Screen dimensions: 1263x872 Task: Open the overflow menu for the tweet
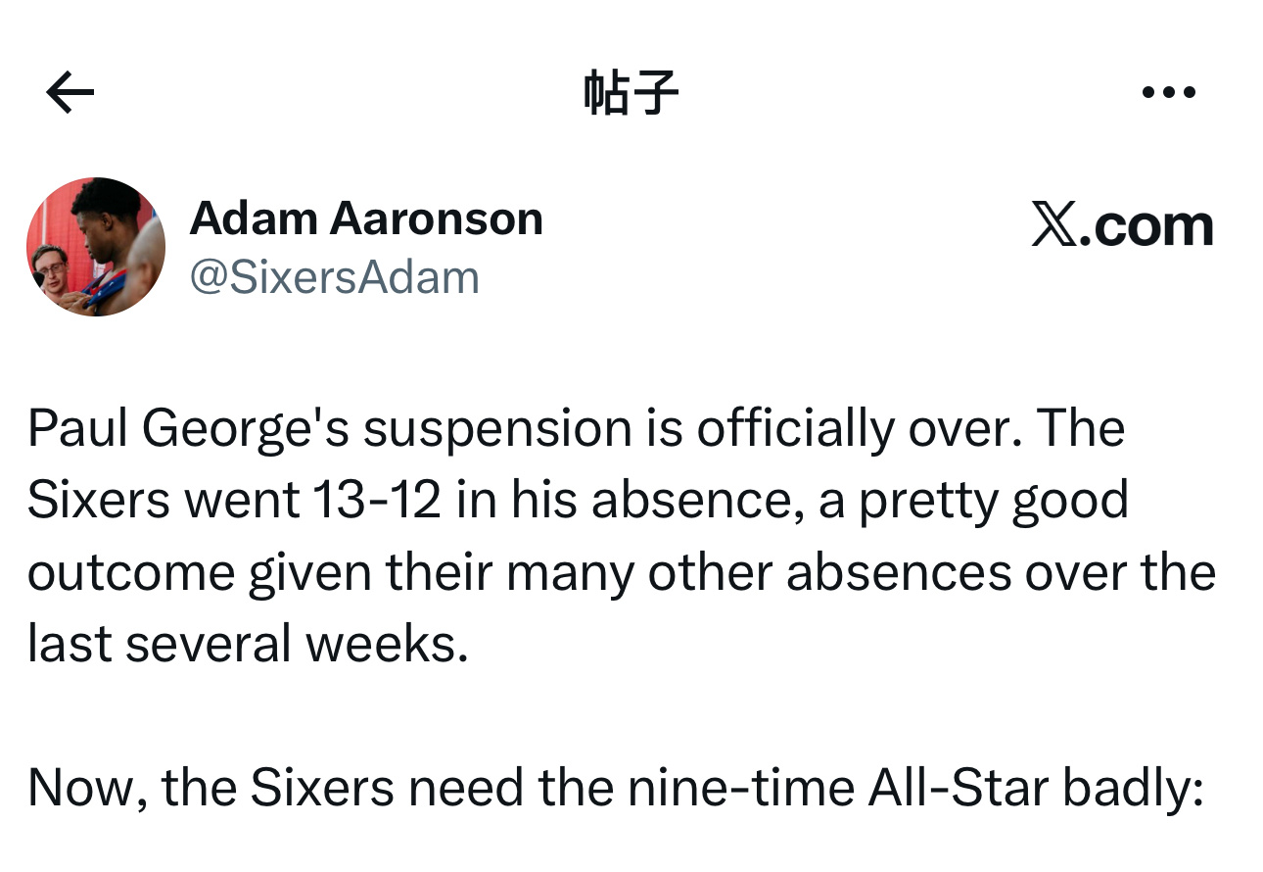1168,90
